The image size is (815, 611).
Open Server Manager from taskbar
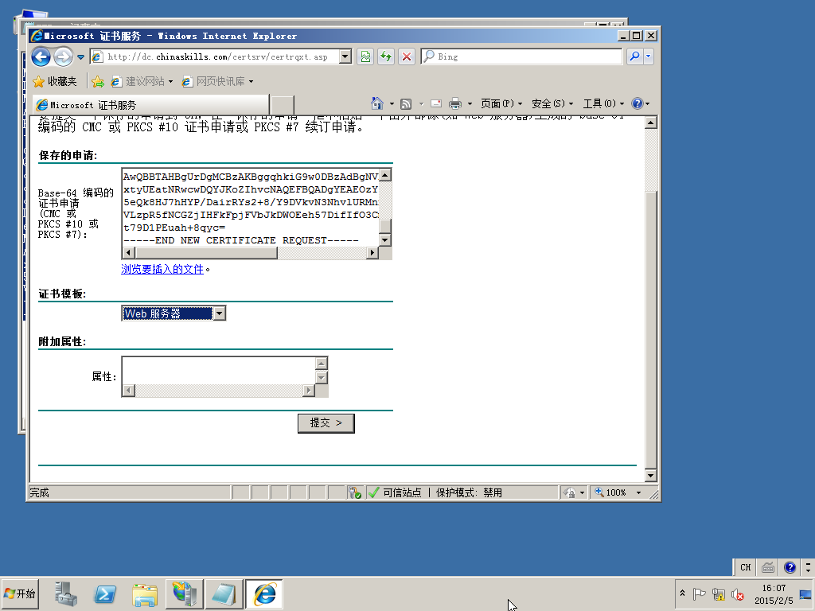click(66, 593)
